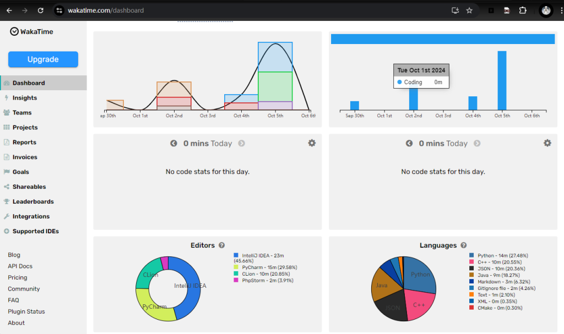Screen dimensions: 564x334
Task: Click help icon next to Languages title
Action: point(464,245)
